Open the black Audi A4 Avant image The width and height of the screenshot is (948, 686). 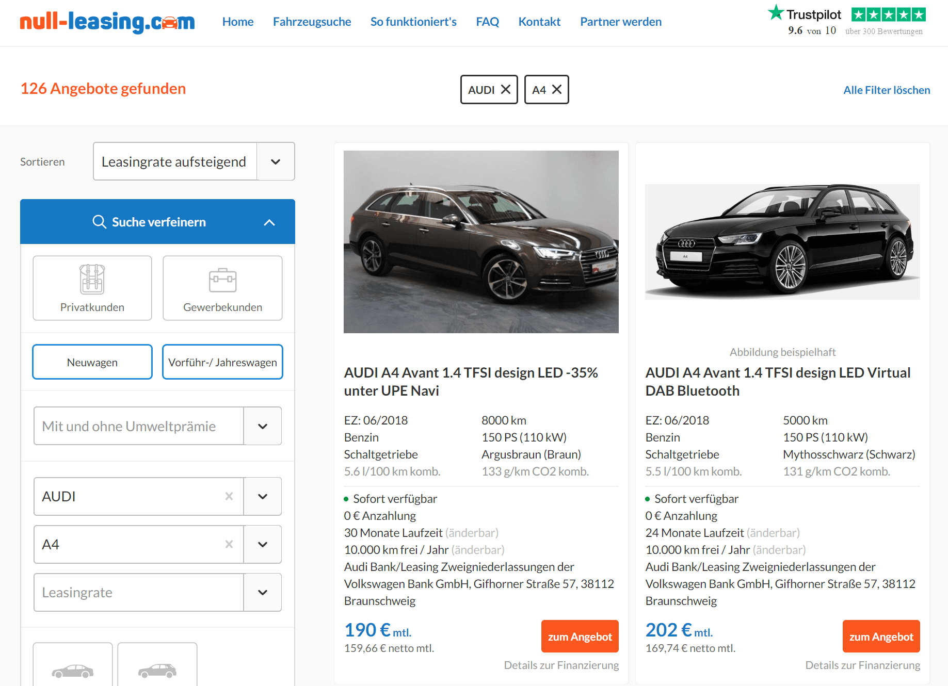pyautogui.click(x=782, y=241)
